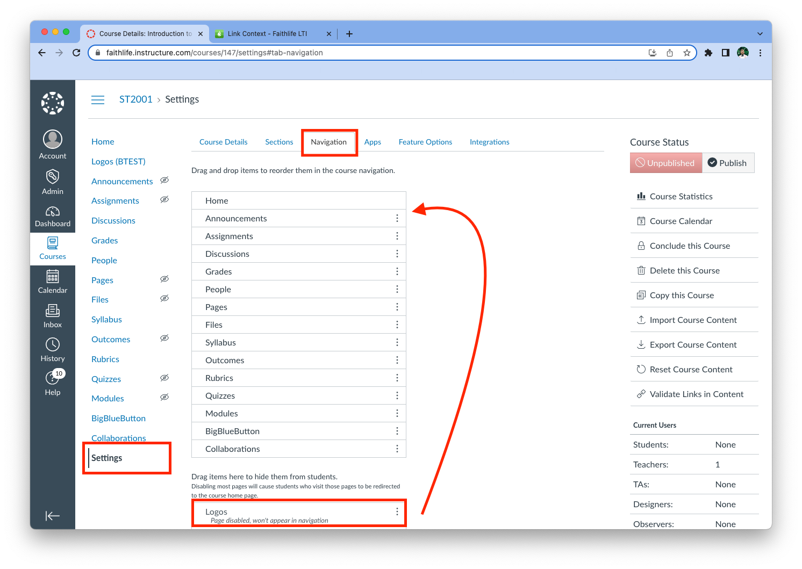Switch to the Course Details tab
802x569 pixels.
click(x=224, y=142)
